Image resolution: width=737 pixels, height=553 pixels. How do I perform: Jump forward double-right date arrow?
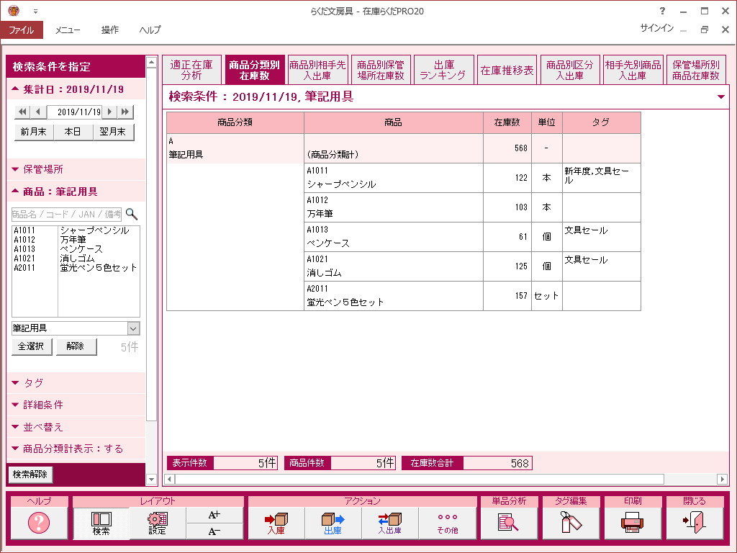(125, 112)
